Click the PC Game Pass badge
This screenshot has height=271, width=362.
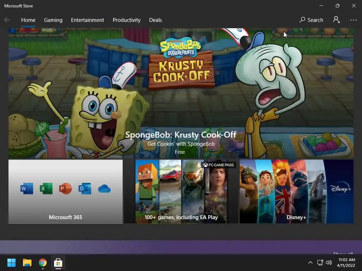point(218,165)
